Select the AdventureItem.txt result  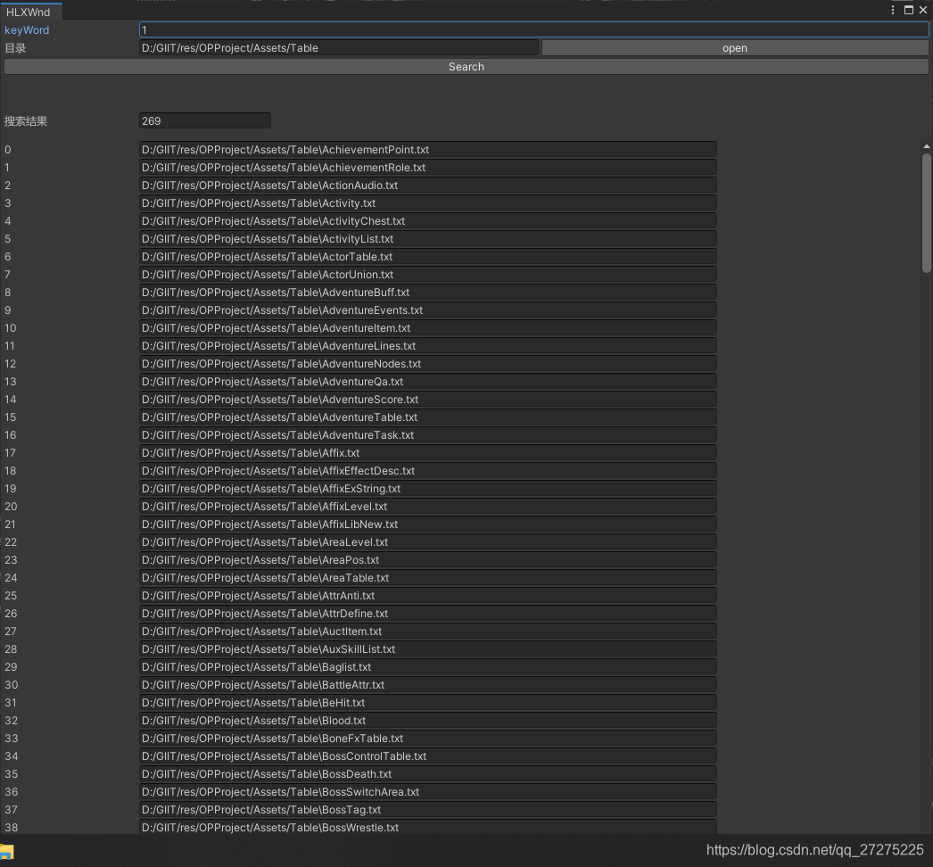click(x=428, y=328)
